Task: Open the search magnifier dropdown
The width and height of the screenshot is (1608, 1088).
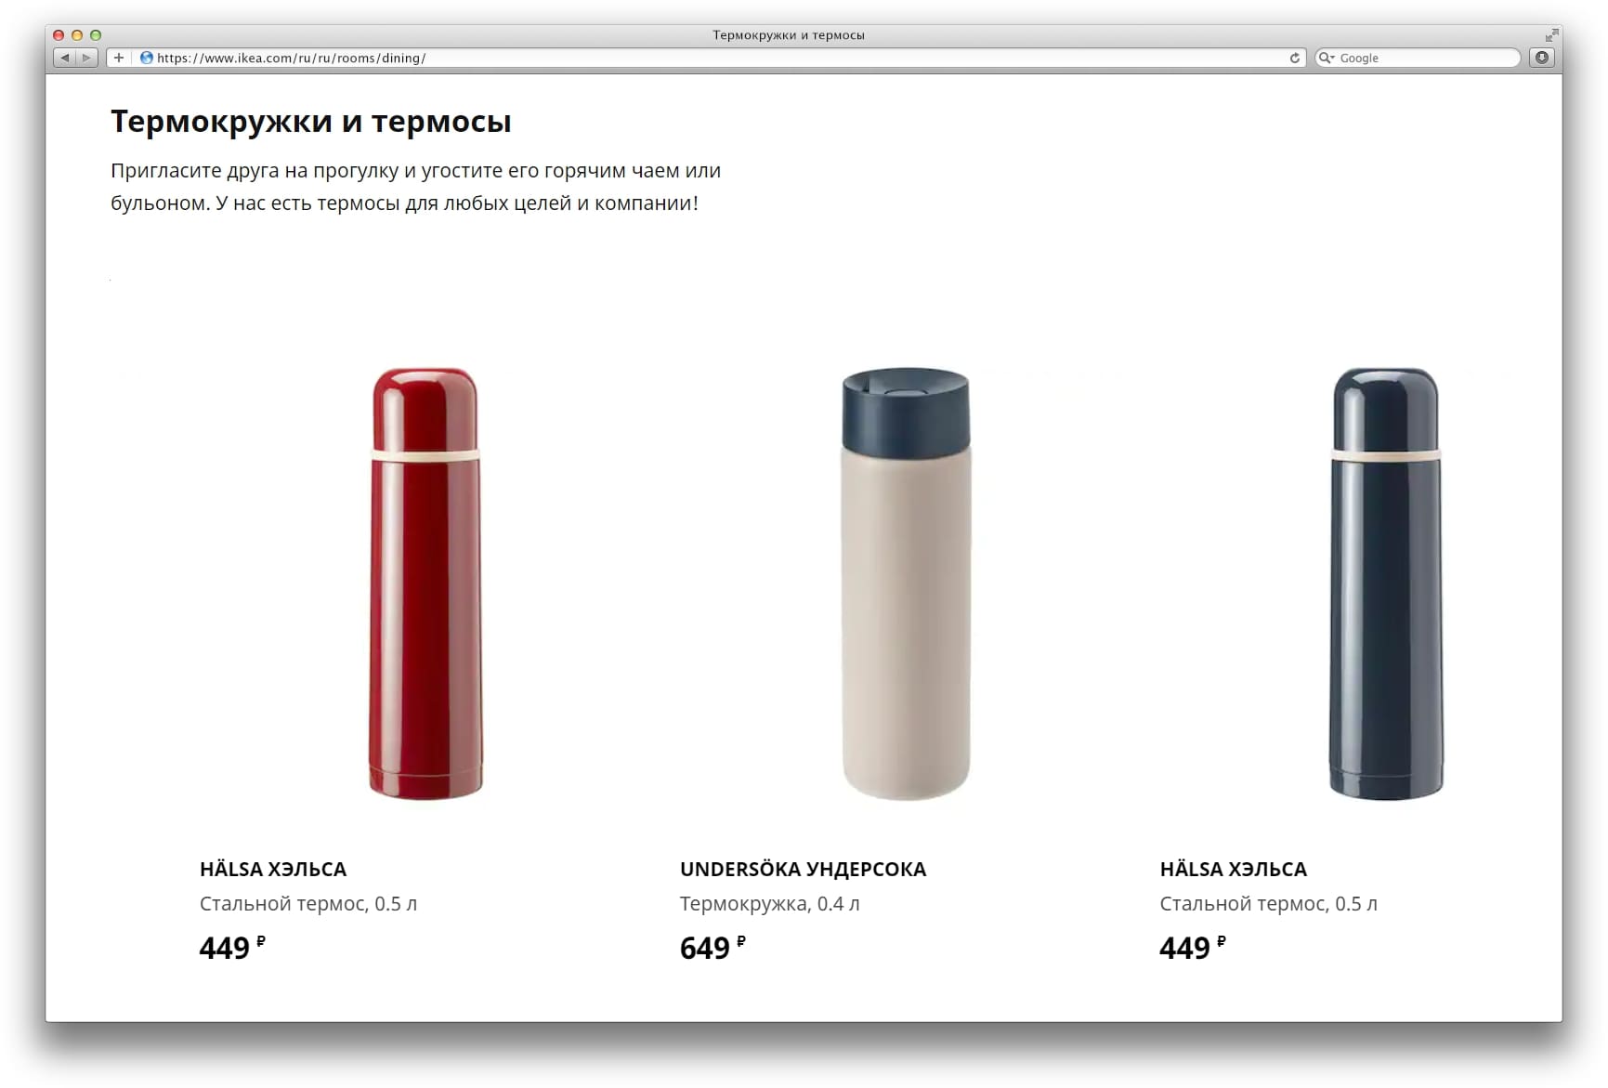Action: [1327, 58]
